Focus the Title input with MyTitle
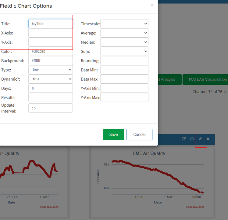 51,24
